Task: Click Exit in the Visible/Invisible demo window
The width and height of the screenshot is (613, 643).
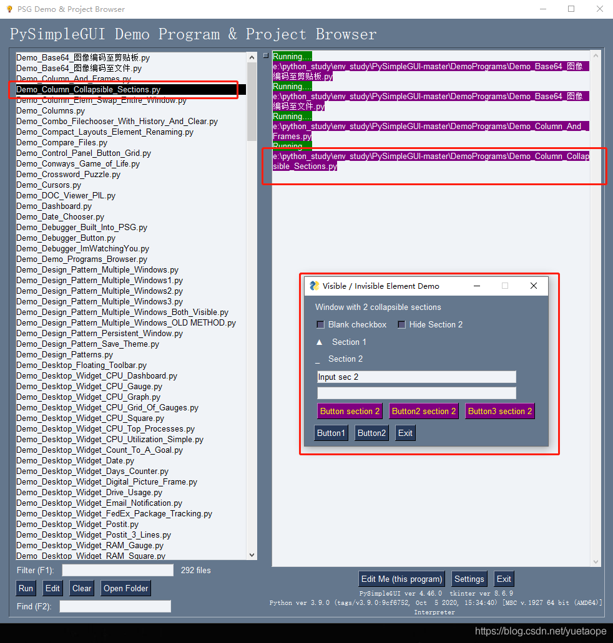Action: (405, 433)
